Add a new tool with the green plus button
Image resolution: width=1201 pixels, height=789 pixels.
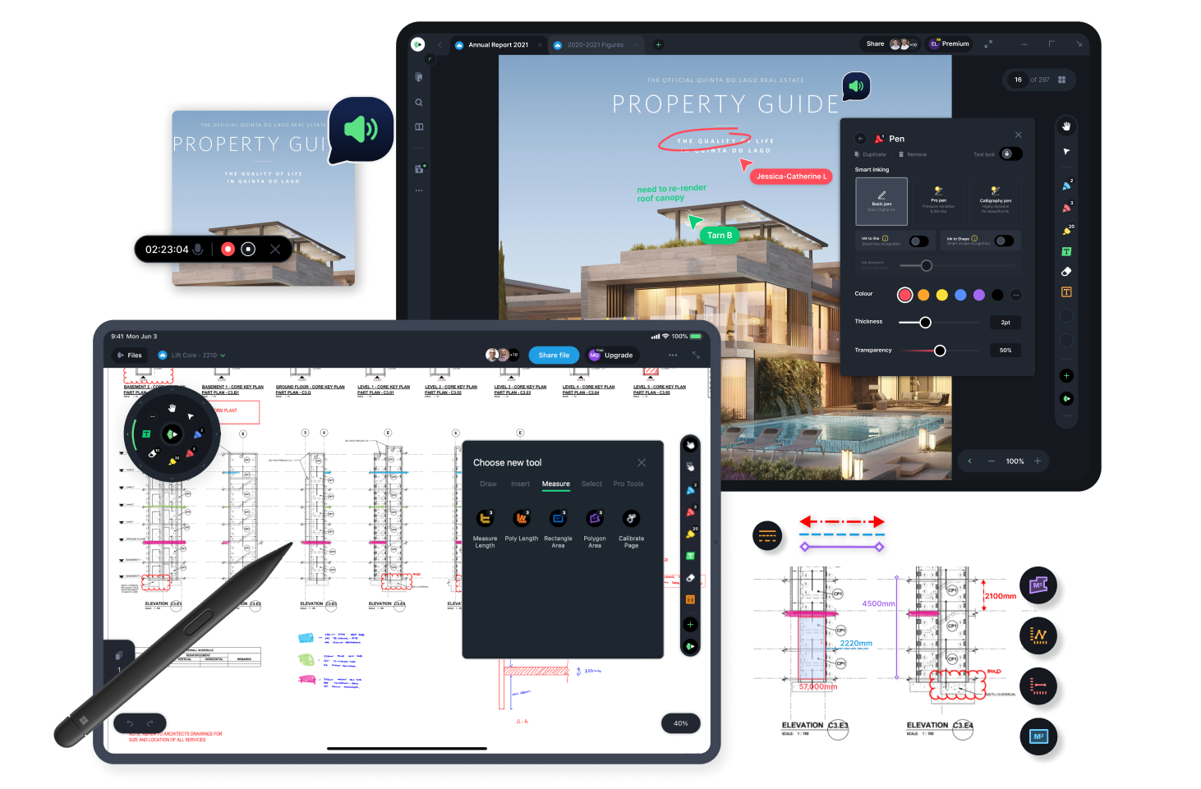tap(1066, 376)
